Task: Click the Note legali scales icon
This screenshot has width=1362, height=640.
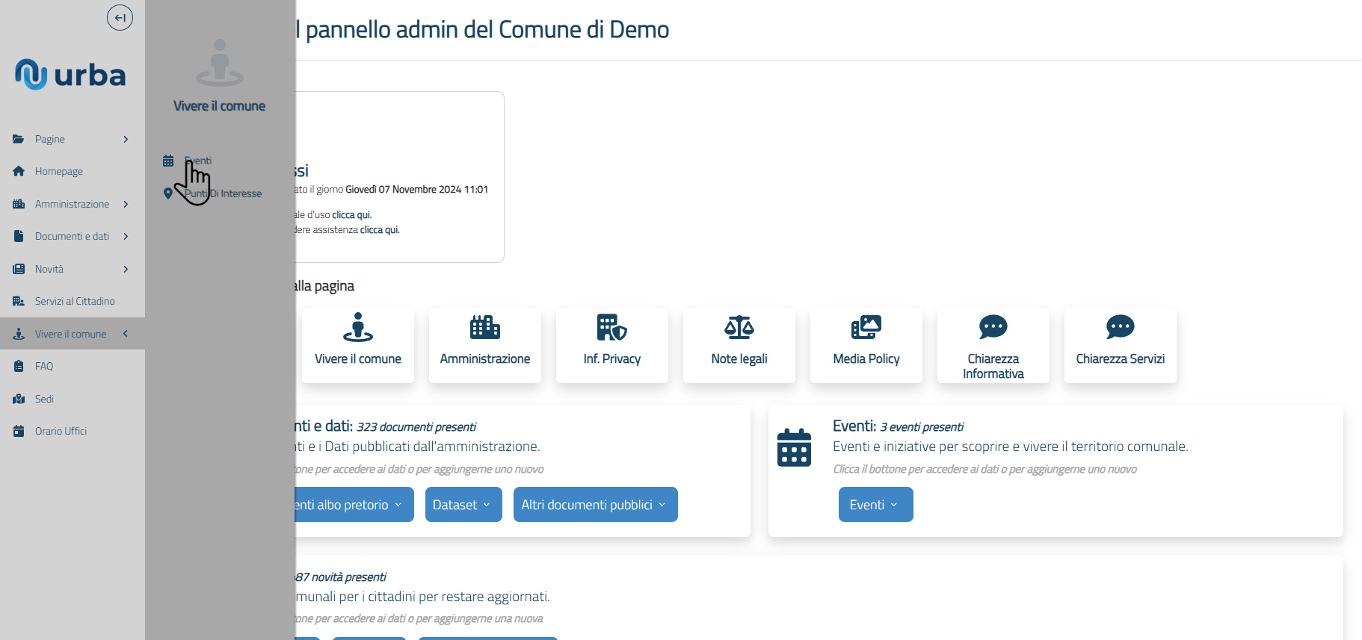Action: click(739, 327)
